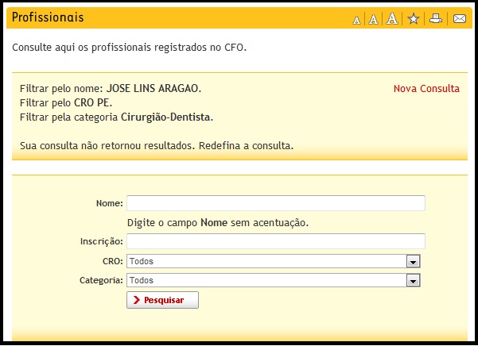
Task: Click the CRO dropdown arrow button
Action: coord(413,261)
